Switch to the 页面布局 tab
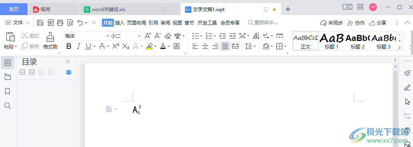 pos(136,23)
